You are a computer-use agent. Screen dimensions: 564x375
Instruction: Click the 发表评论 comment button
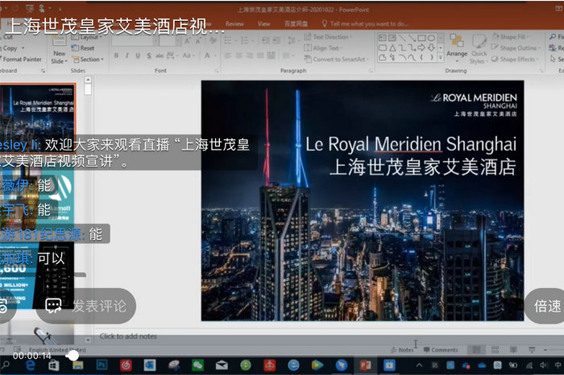[85, 306]
